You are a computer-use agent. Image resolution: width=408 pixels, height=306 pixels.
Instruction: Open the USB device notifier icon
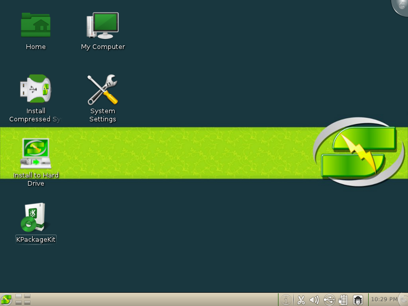pos(329,300)
